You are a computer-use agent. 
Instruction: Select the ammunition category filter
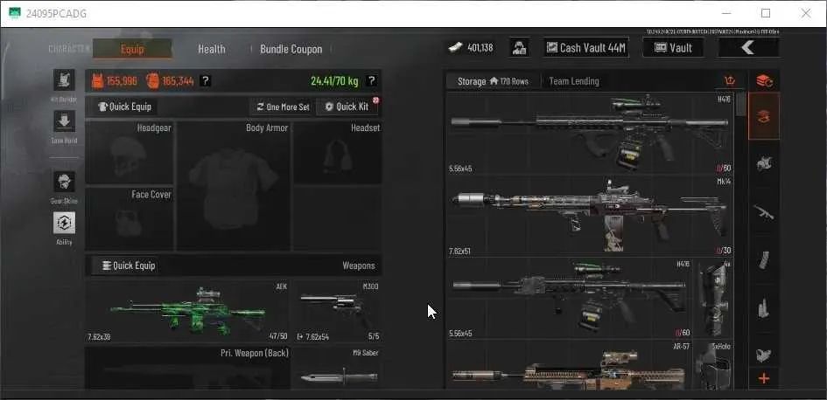(x=764, y=308)
